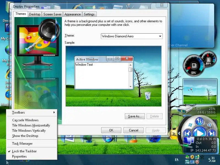Click the dark star tray icon

pyautogui.click(x=202, y=157)
